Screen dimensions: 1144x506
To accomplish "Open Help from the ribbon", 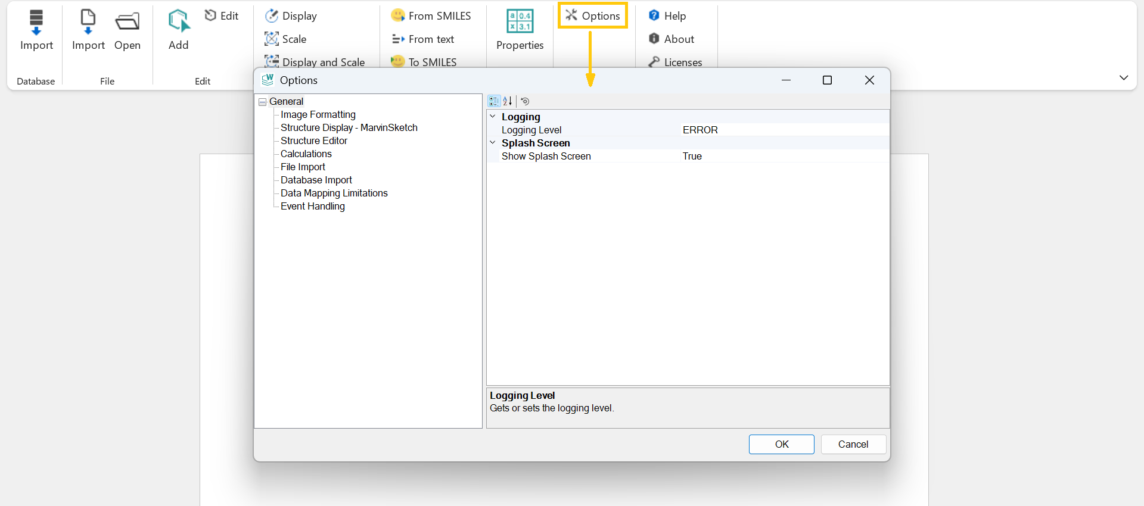I will (x=667, y=15).
